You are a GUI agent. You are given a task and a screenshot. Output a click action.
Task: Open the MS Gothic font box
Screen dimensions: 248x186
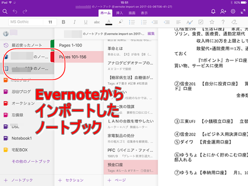(26, 22)
